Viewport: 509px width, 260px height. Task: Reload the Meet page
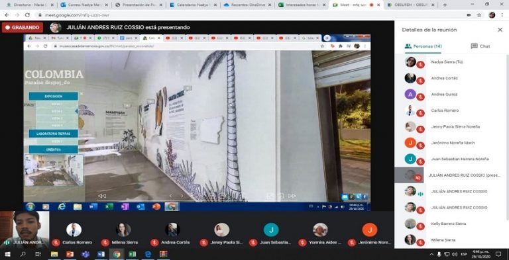[27, 15]
